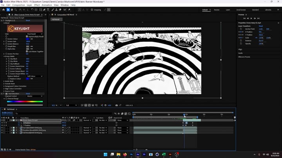The width and height of the screenshot is (282, 158).
Task: Select the Eraser tool
Action: point(60,10)
